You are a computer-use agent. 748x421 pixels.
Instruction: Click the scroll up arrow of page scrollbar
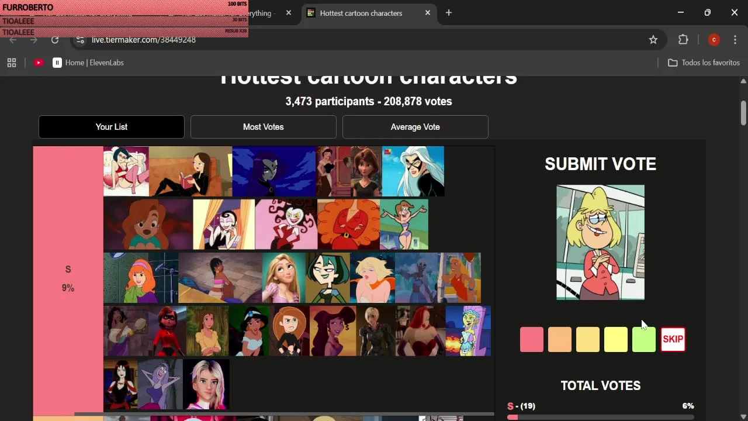click(x=743, y=81)
